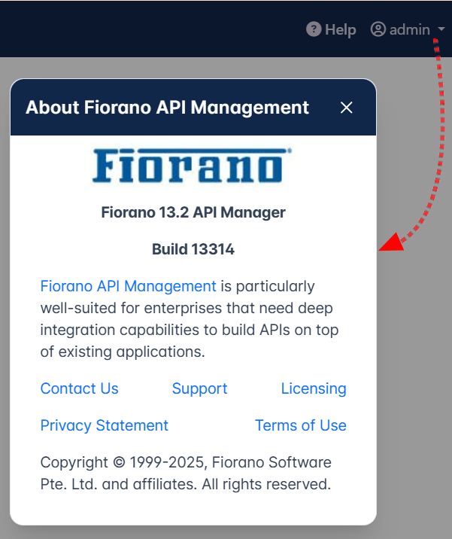The height and width of the screenshot is (539, 452).
Task: Open the Contact Us link
Action: (x=79, y=388)
